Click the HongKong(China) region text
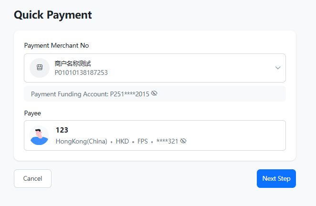316x206 pixels. point(81,141)
